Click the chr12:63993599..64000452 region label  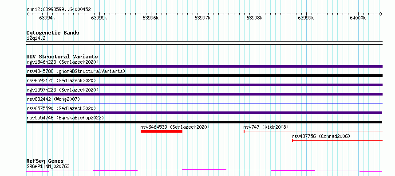click(x=59, y=10)
